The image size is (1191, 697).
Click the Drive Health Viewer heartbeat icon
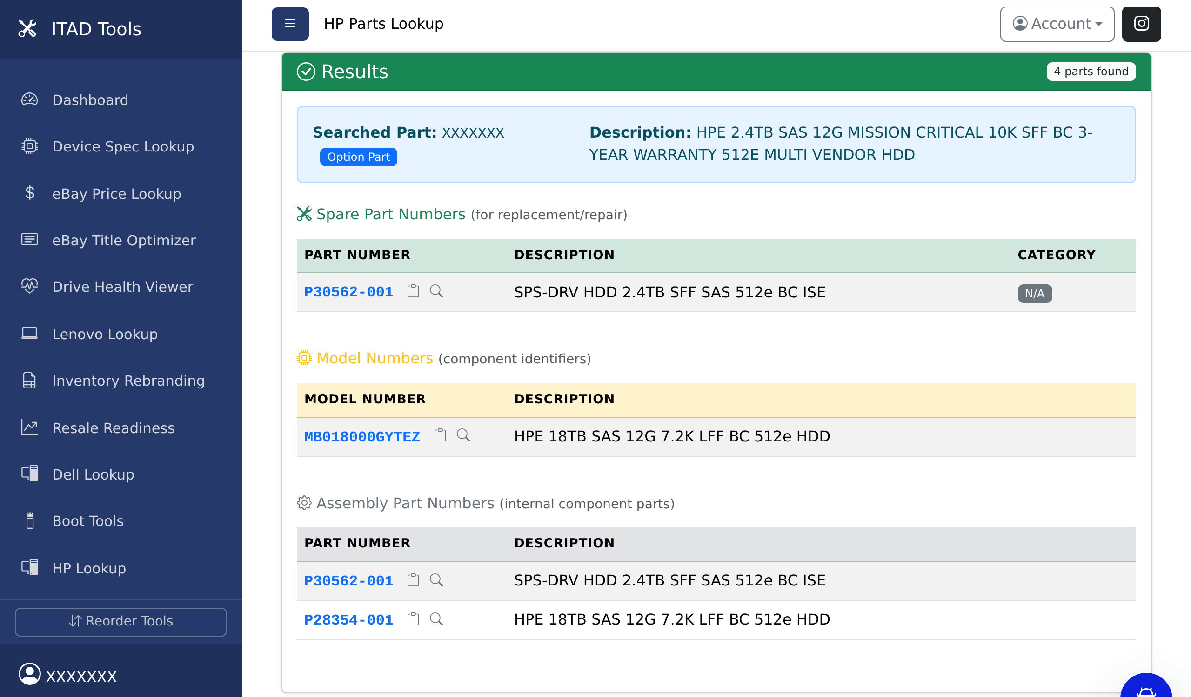coord(29,286)
